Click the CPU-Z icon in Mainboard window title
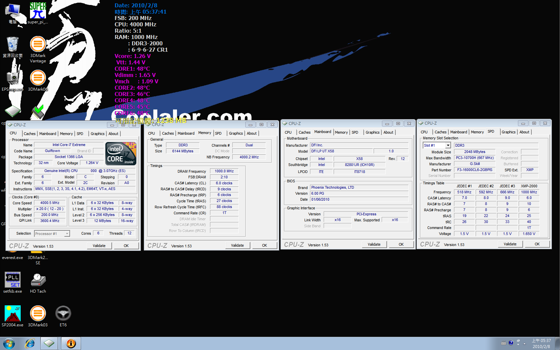 pos(285,123)
